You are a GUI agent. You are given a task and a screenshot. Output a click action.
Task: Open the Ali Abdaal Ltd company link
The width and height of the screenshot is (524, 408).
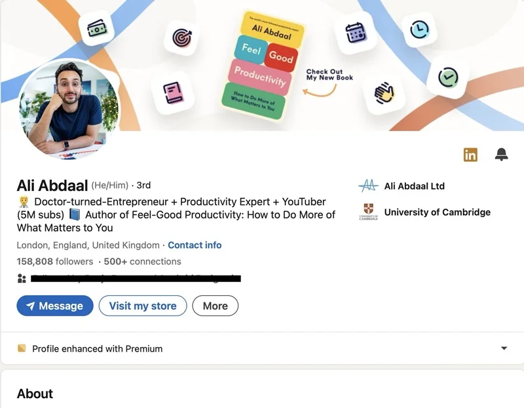[415, 186]
